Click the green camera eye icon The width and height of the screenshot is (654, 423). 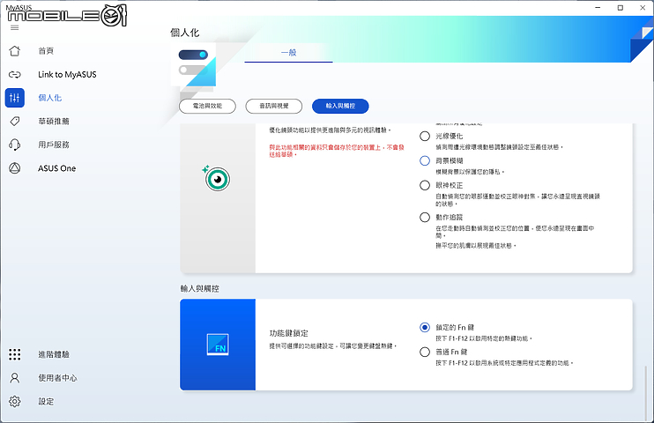217,179
